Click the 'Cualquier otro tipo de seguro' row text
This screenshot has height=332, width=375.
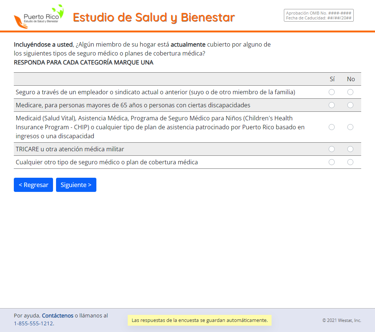pos(107,162)
